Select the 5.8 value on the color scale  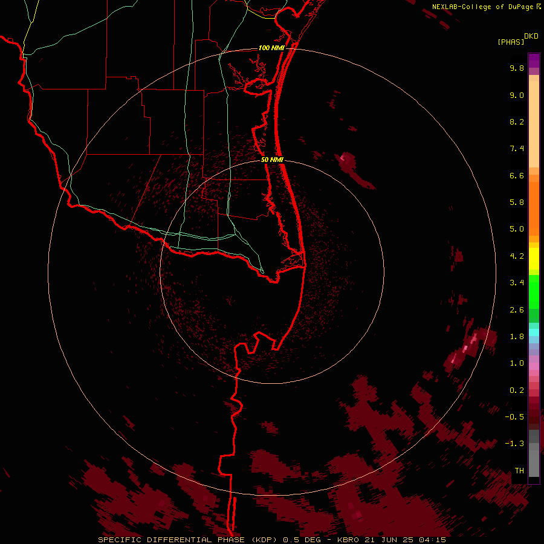coord(517,202)
